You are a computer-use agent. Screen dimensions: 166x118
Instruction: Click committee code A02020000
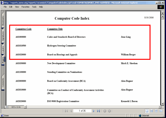(x=21, y=101)
